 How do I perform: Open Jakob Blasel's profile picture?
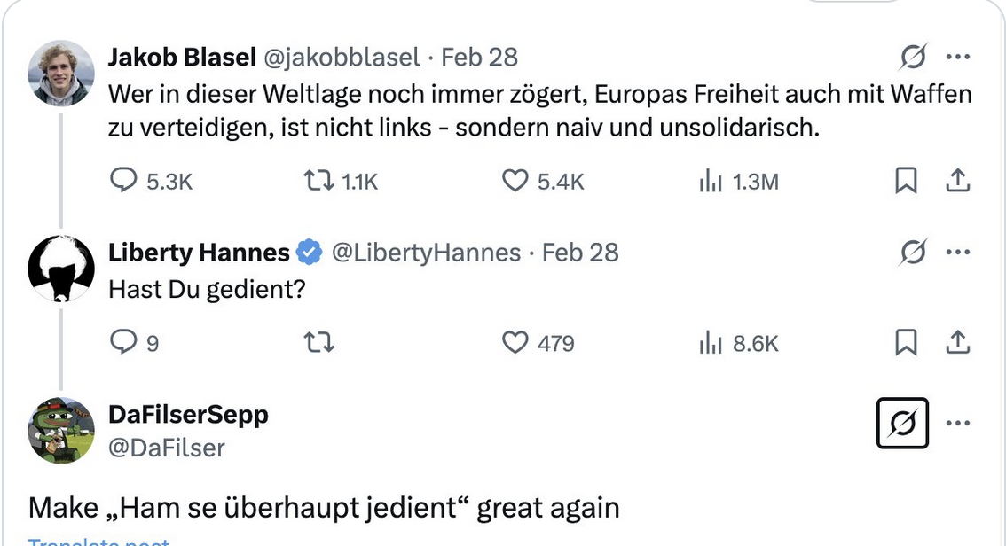tap(61, 73)
